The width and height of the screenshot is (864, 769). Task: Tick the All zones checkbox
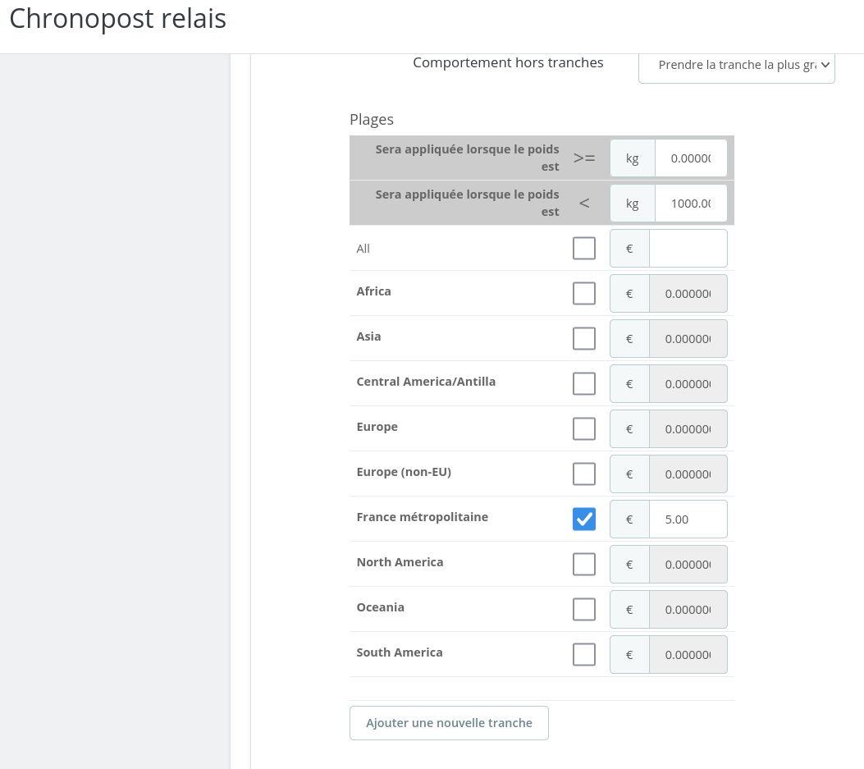584,249
